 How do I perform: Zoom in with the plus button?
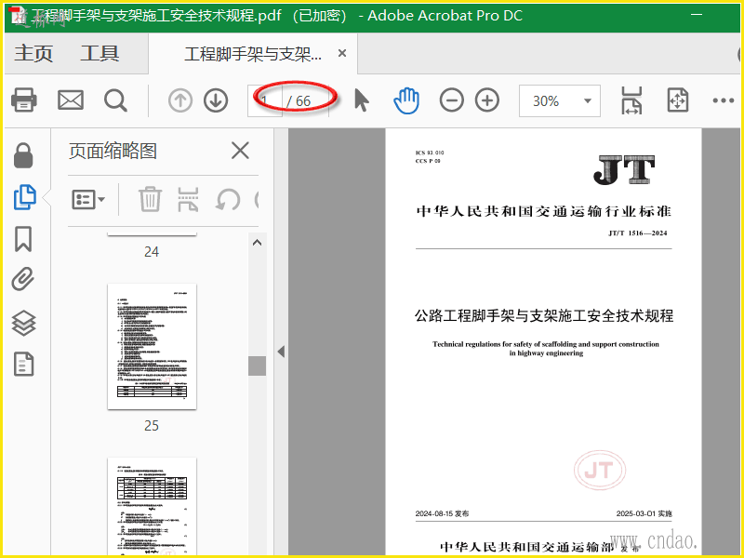487,100
